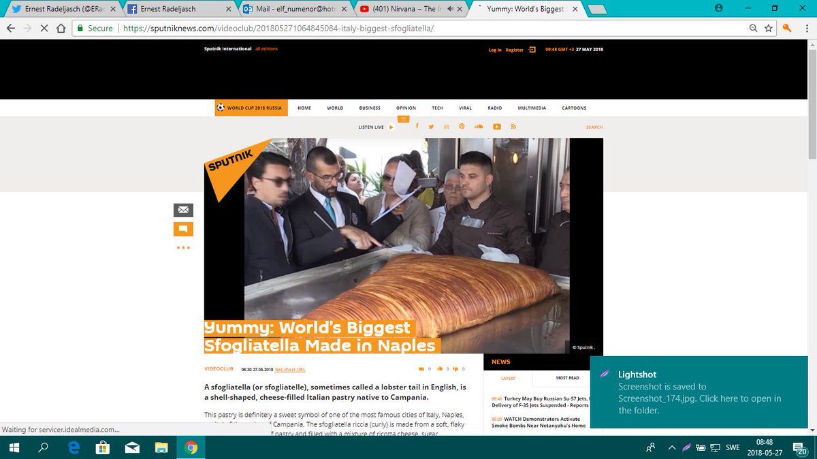Screen dimensions: 817x459
Task: Play the Listen Live radio stream
Action: click(391, 127)
